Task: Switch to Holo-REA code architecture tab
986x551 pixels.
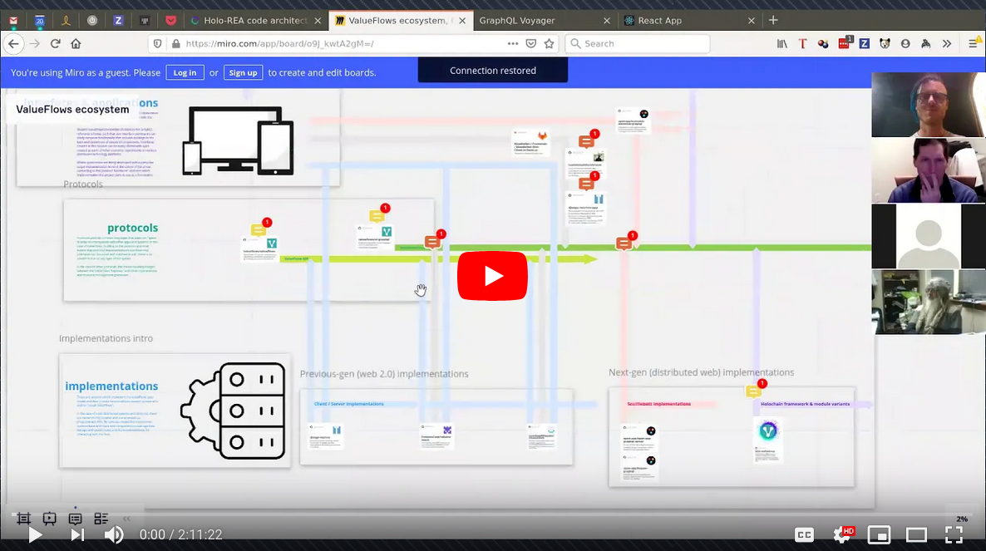Action: (254, 20)
